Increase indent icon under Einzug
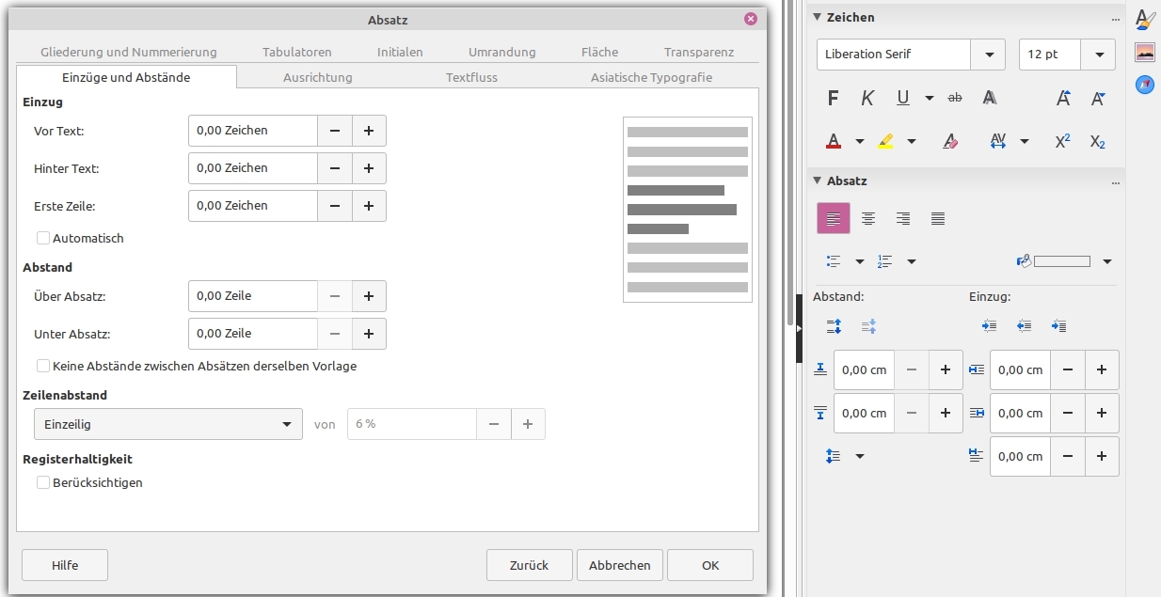The width and height of the screenshot is (1161, 597). point(989,326)
